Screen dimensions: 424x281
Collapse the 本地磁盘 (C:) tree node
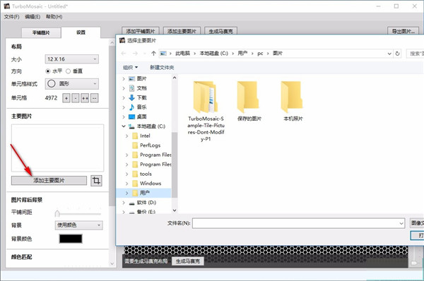[x=124, y=126]
